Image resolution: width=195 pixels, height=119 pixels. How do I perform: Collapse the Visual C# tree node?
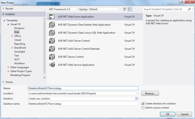pos(8,24)
